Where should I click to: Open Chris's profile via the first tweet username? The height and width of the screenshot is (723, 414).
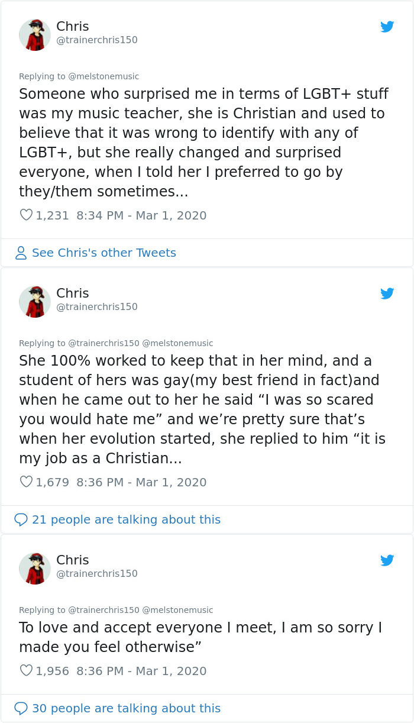point(72,26)
